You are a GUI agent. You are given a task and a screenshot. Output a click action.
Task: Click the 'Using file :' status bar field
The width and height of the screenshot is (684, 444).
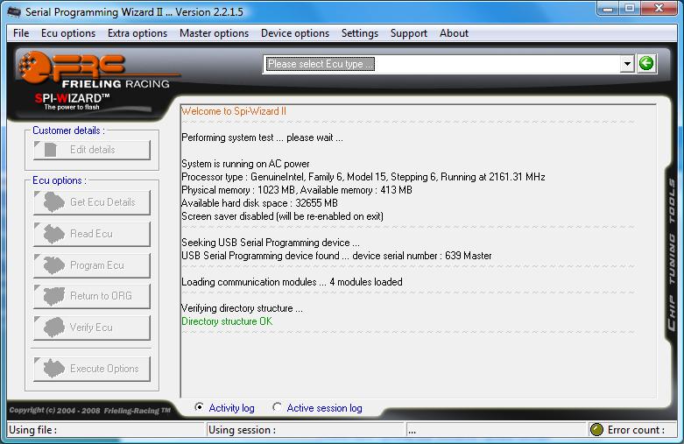point(106,430)
